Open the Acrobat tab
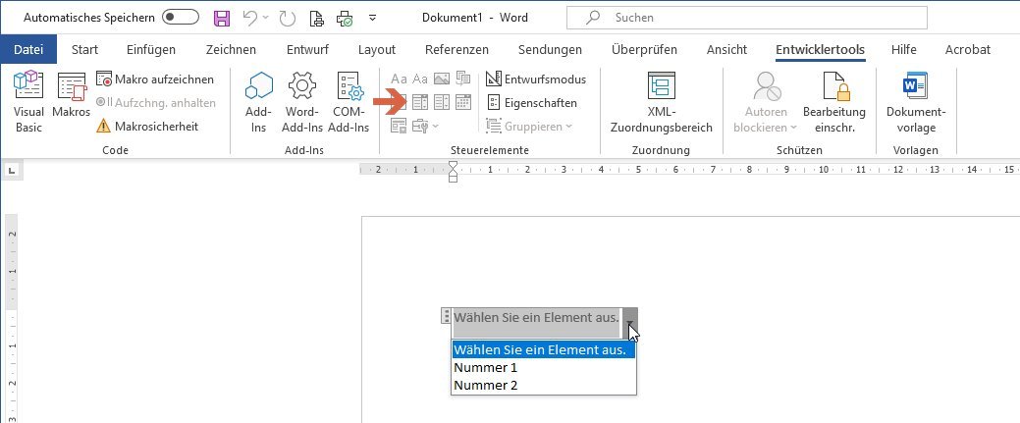 point(967,49)
